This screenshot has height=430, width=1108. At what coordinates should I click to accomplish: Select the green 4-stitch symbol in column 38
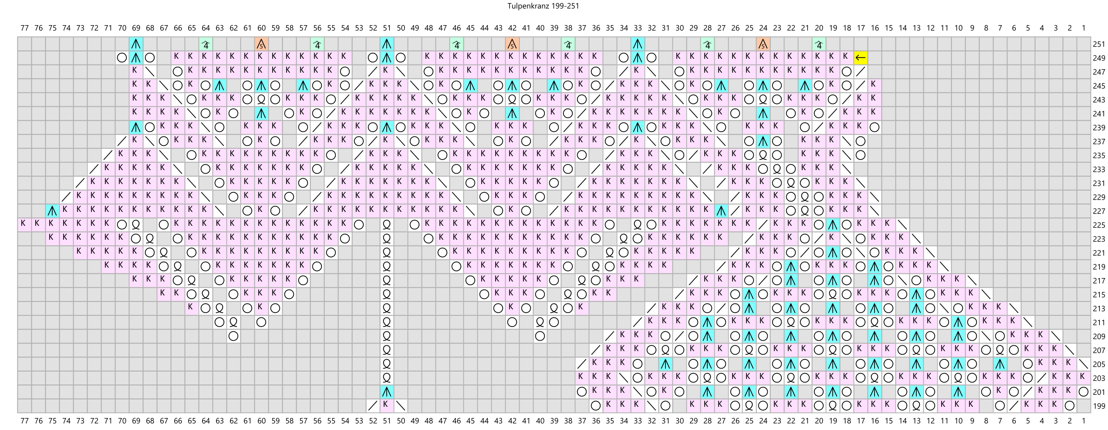pos(568,44)
